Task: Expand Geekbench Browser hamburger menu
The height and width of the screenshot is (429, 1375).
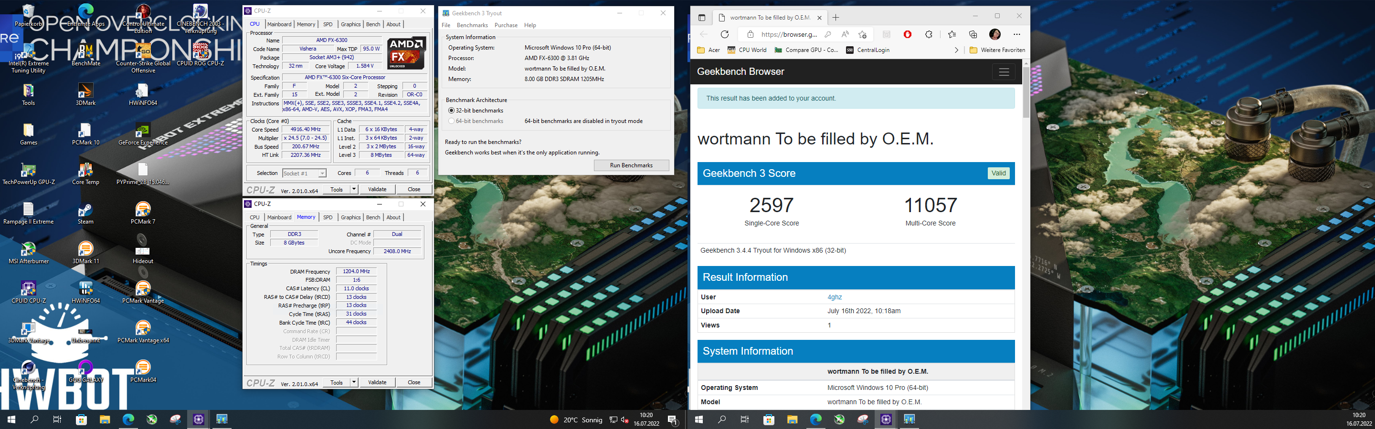Action: (x=1004, y=72)
